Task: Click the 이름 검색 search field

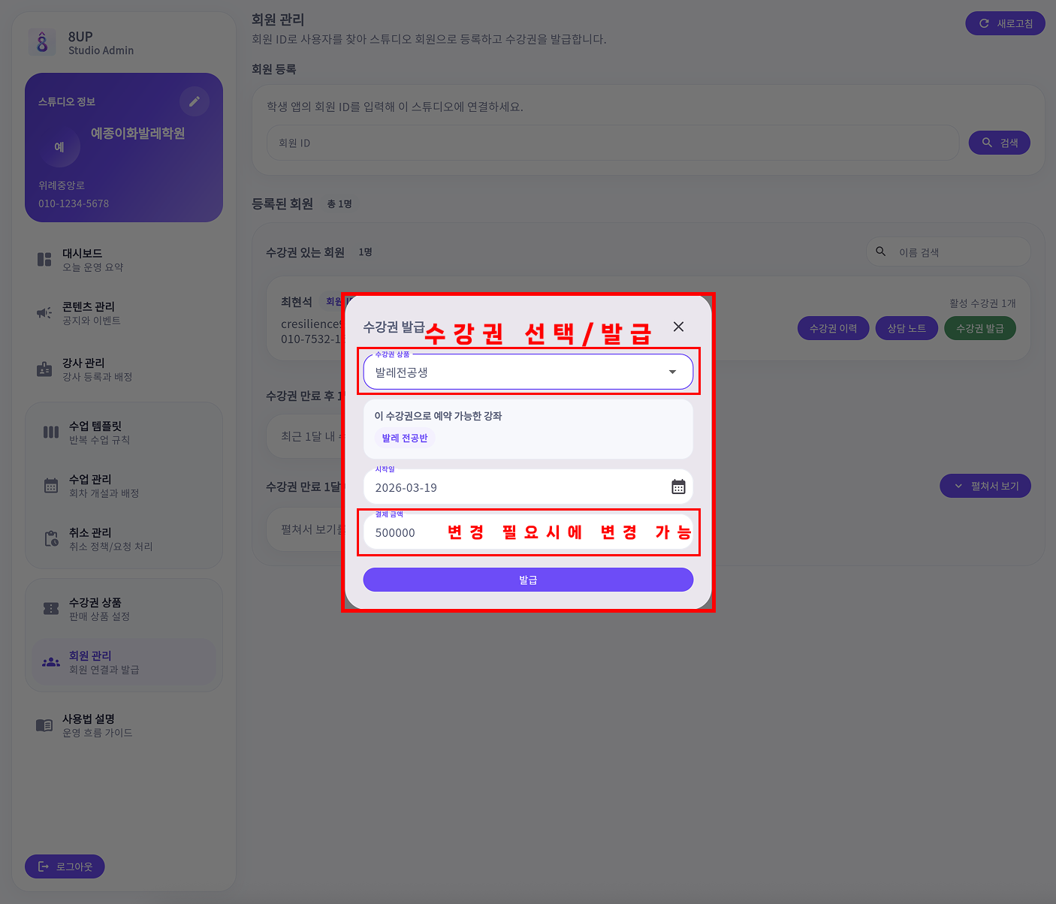Action: (x=949, y=252)
